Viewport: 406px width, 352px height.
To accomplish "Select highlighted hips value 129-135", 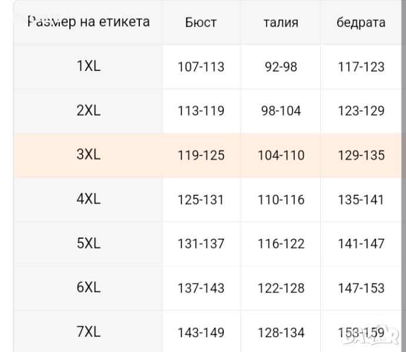I will 361,155.
